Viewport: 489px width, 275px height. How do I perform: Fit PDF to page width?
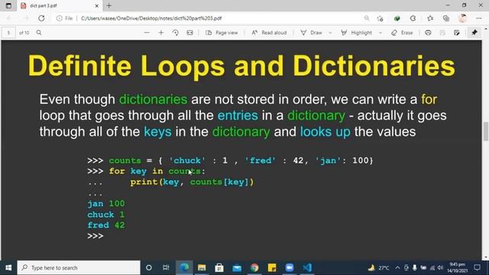pos(190,32)
